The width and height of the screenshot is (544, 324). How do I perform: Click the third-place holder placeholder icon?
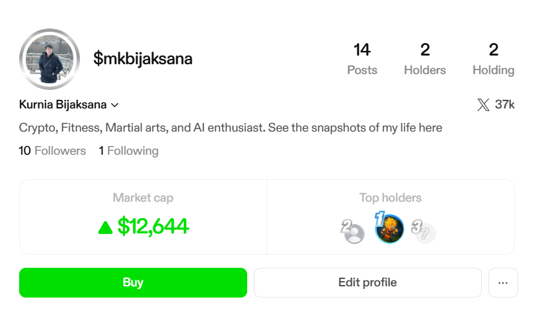coord(425,232)
